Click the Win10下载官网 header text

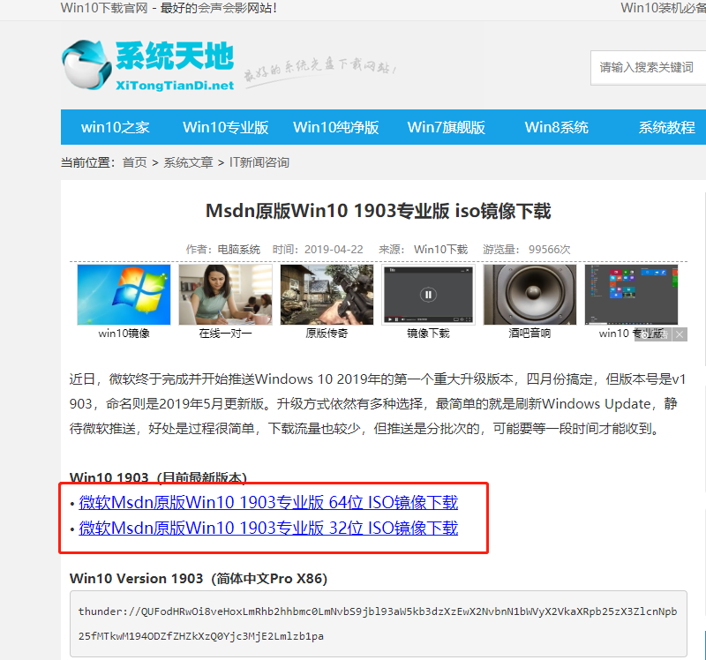[x=104, y=8]
